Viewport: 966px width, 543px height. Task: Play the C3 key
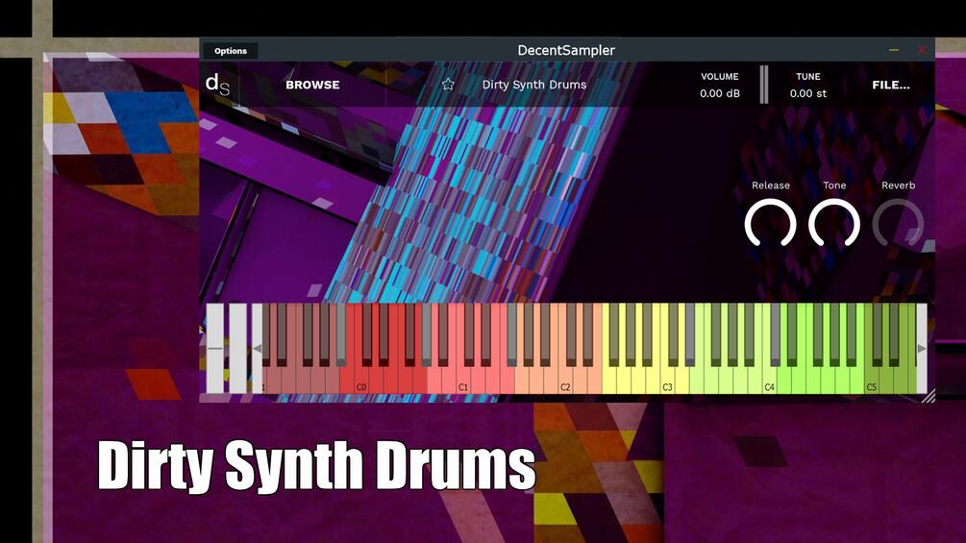click(667, 381)
